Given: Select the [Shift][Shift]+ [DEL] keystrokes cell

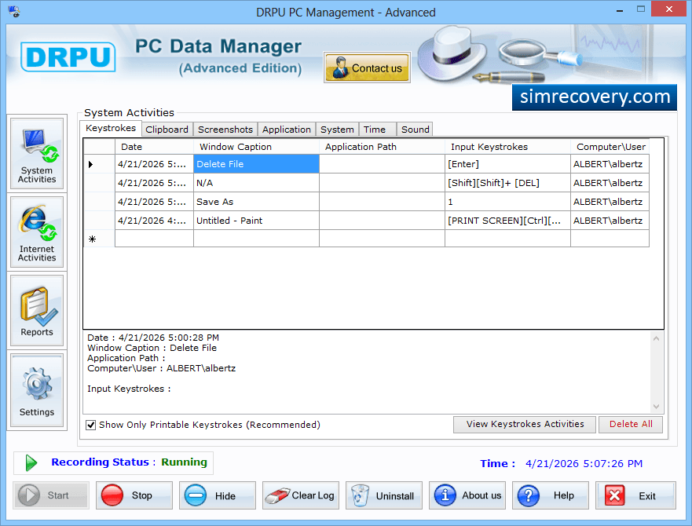Looking at the screenshot, I should coord(507,183).
